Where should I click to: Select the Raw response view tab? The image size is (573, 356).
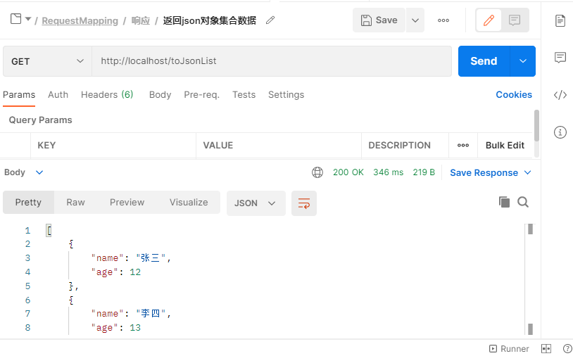click(x=75, y=203)
